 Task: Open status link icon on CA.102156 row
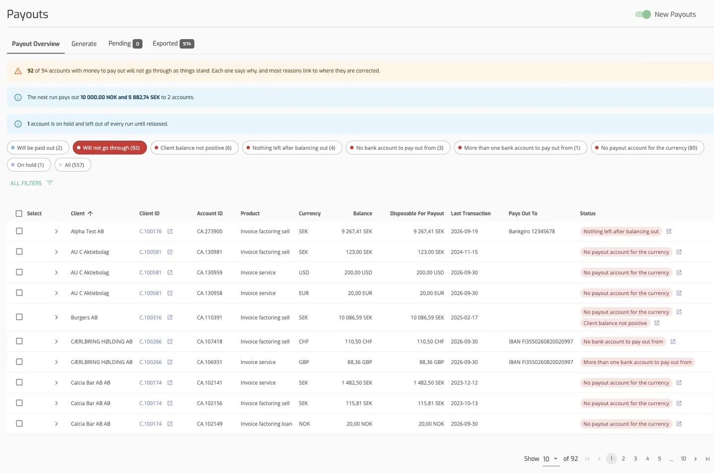click(679, 403)
